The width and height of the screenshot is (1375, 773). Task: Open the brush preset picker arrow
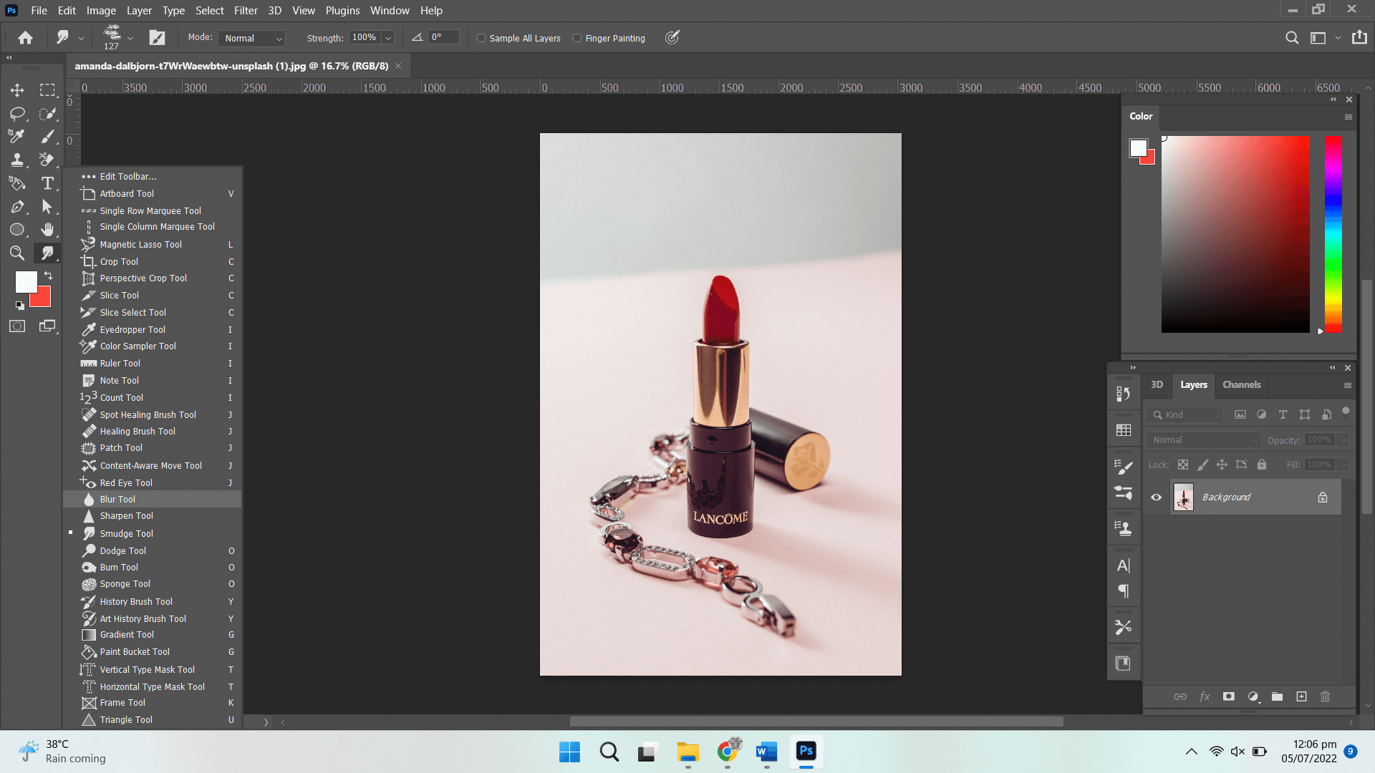pyautogui.click(x=130, y=38)
